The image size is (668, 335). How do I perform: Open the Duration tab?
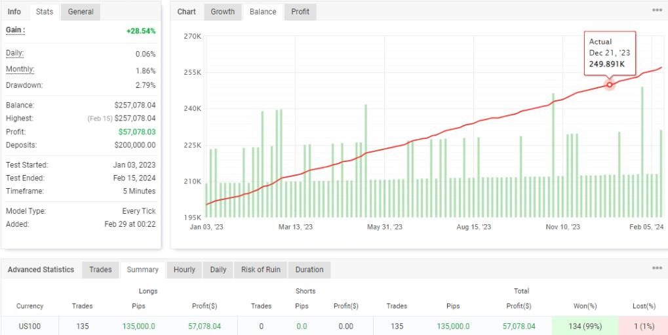pos(309,269)
